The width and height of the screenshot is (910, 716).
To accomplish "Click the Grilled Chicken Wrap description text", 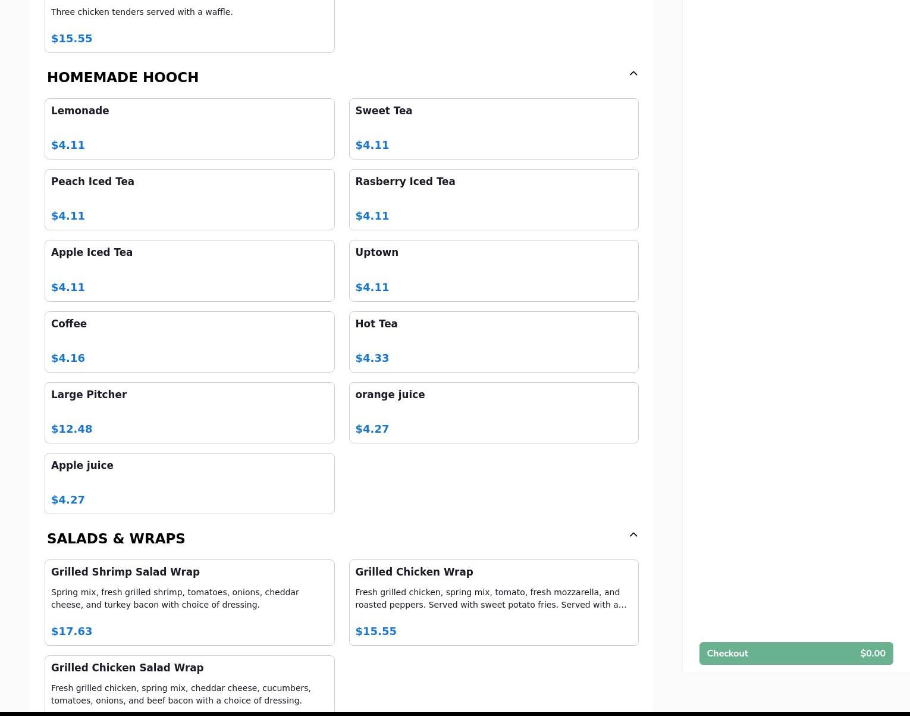I will click(x=491, y=599).
